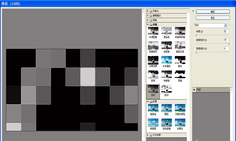Choose the 绘图笔 filter thumbnail
236x141 pixels.
pos(166,45)
